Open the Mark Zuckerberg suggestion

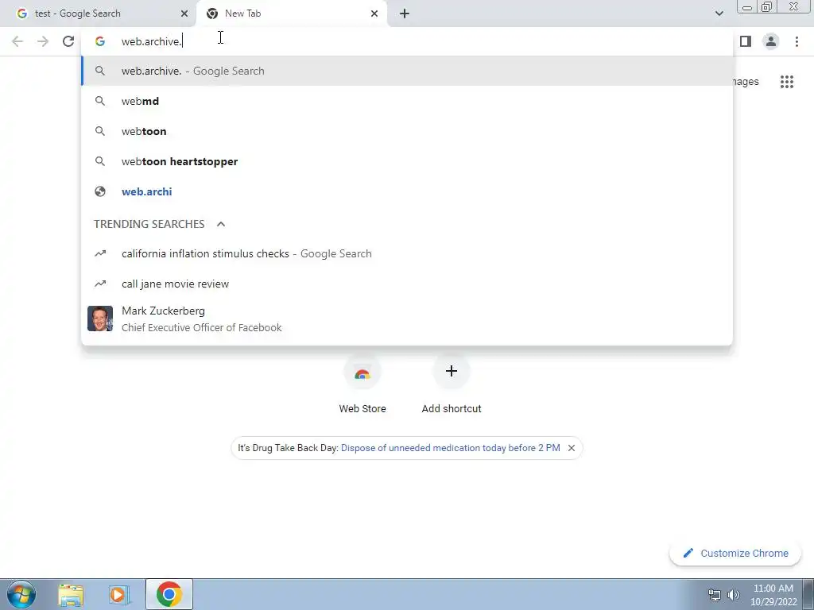click(x=407, y=319)
